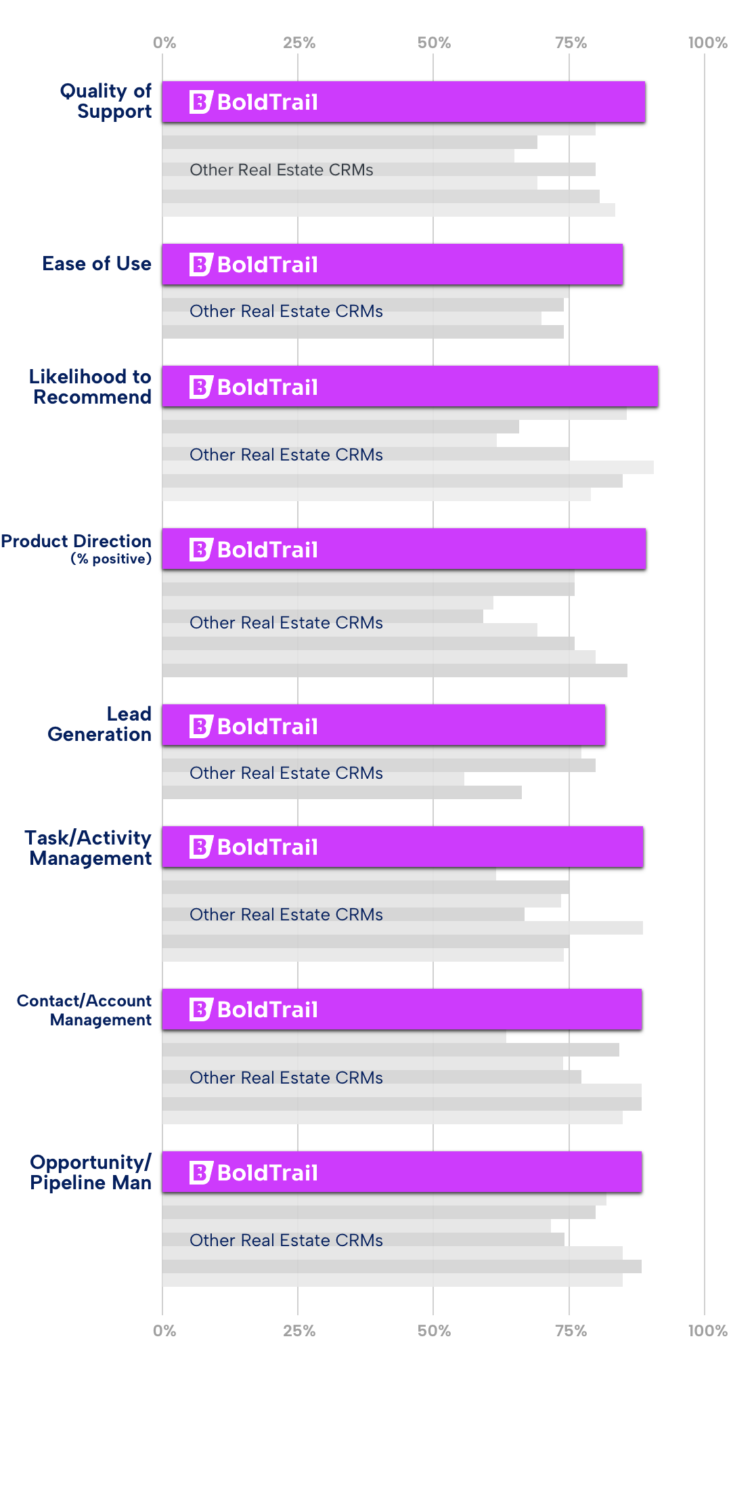
Task: Click Other Real Estate CRMs text under Lead Generation
Action: [x=286, y=773]
